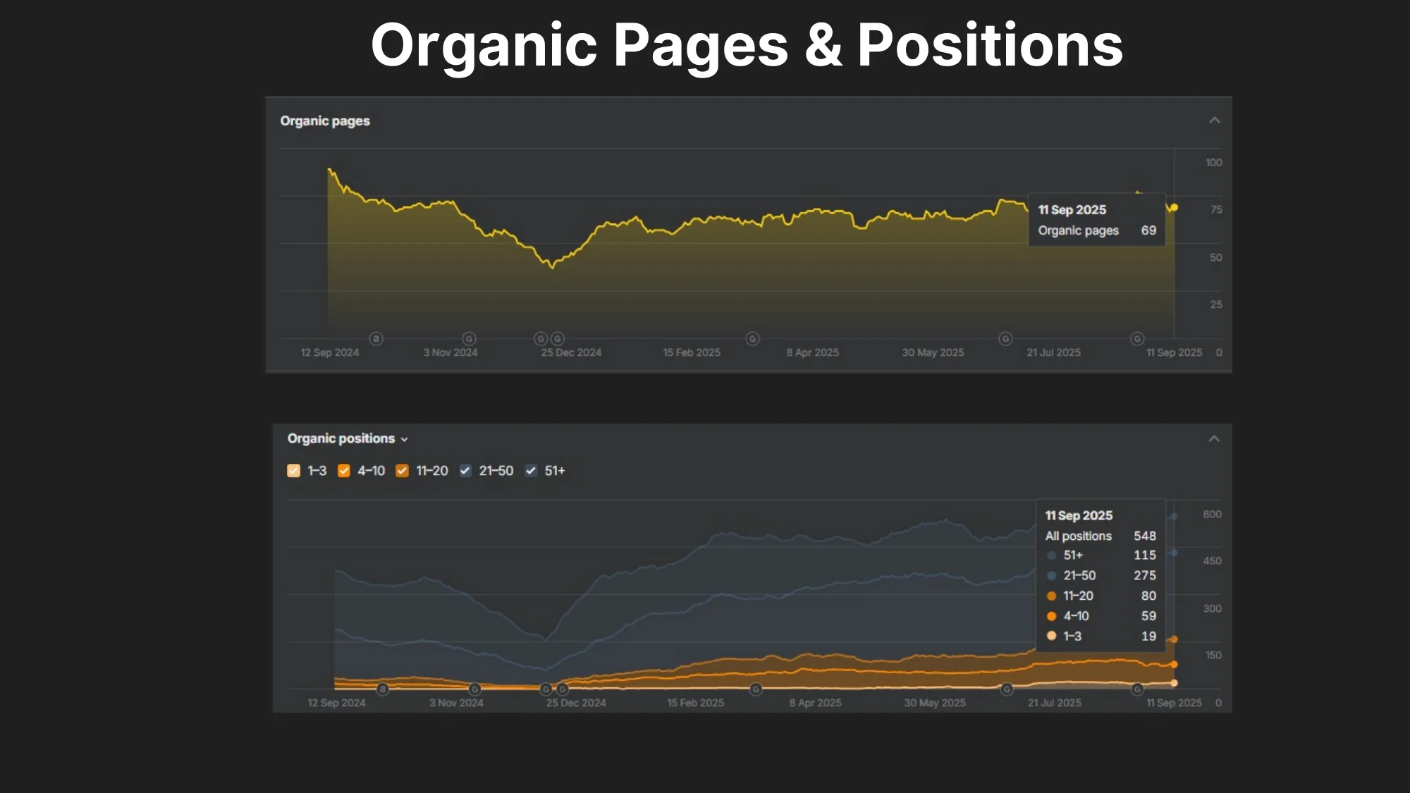Screen dimensions: 1410x793
Task: Click the Organic pages panel title
Action: [325, 121]
